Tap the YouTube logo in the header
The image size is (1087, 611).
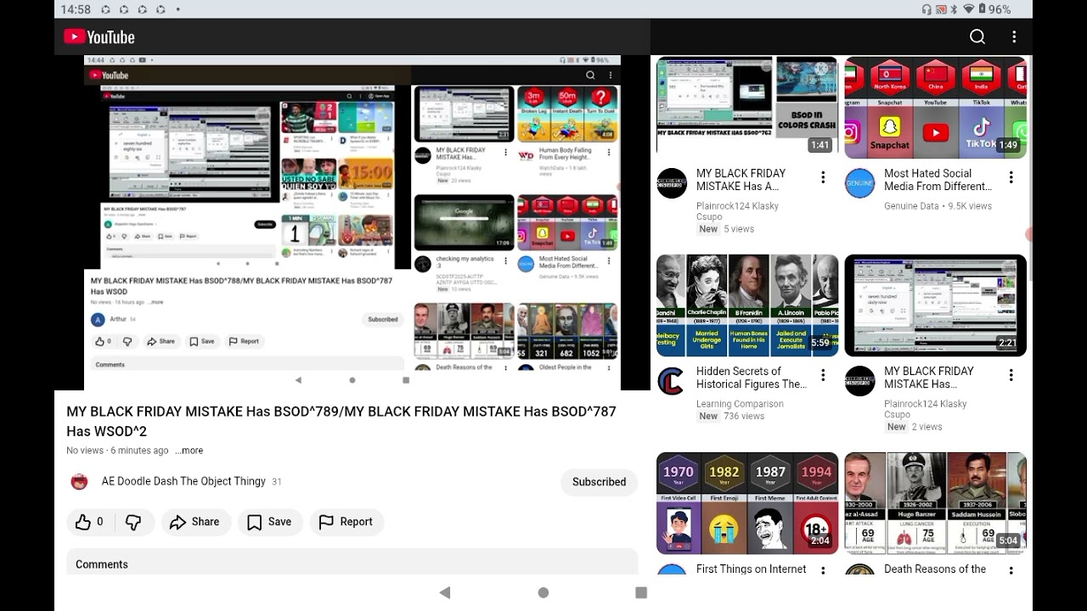tap(99, 36)
